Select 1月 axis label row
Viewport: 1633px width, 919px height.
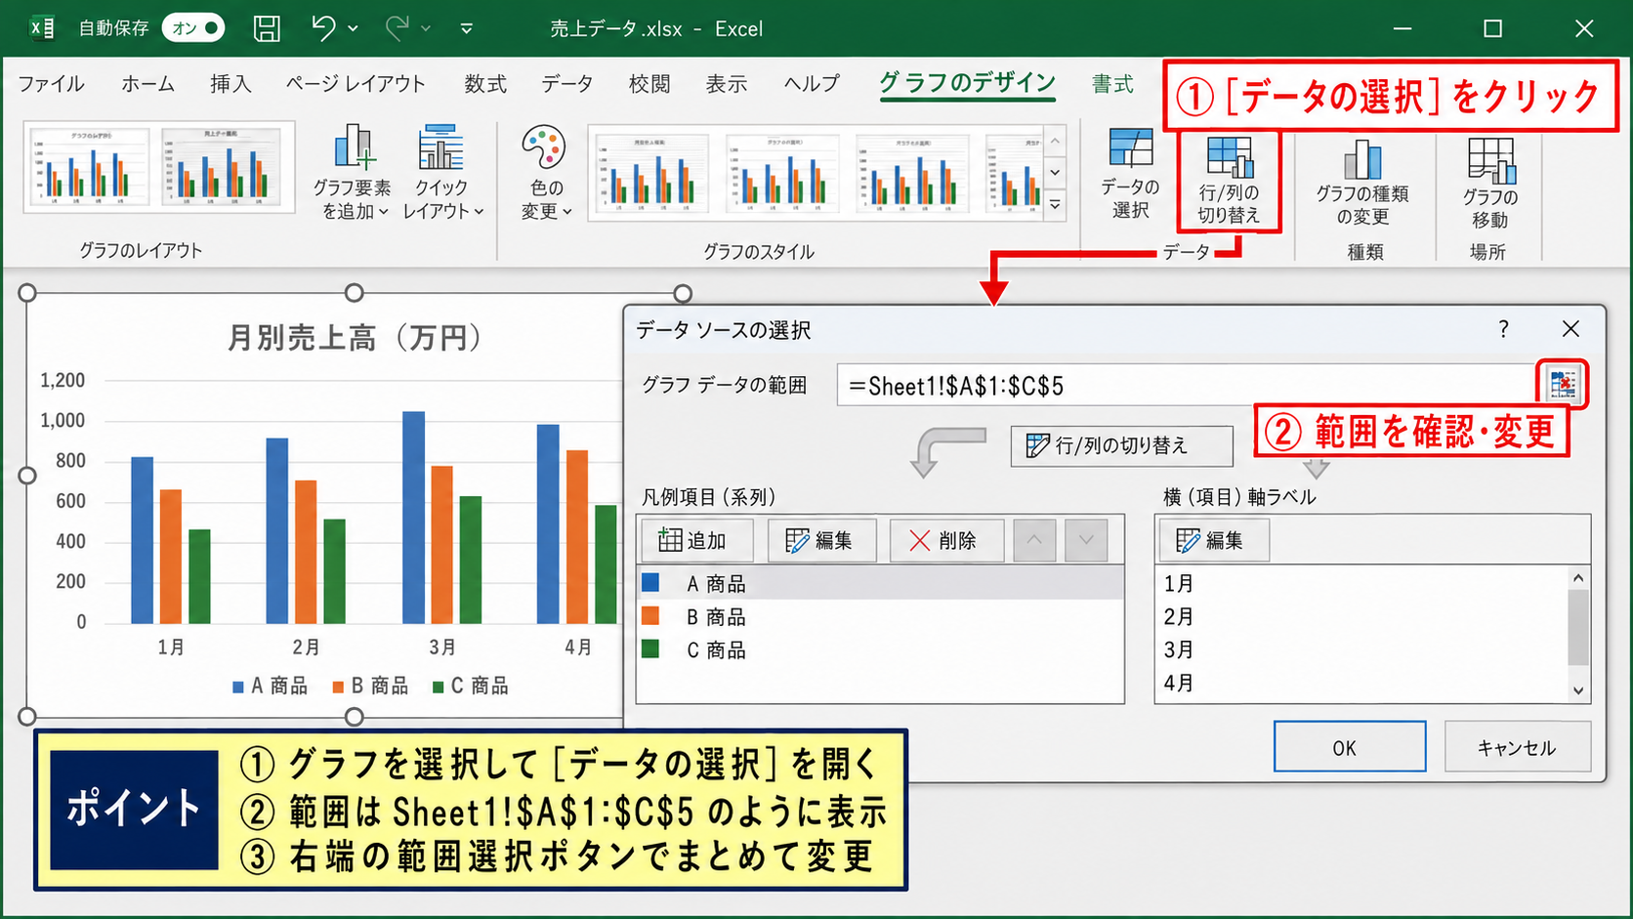(x=1361, y=583)
